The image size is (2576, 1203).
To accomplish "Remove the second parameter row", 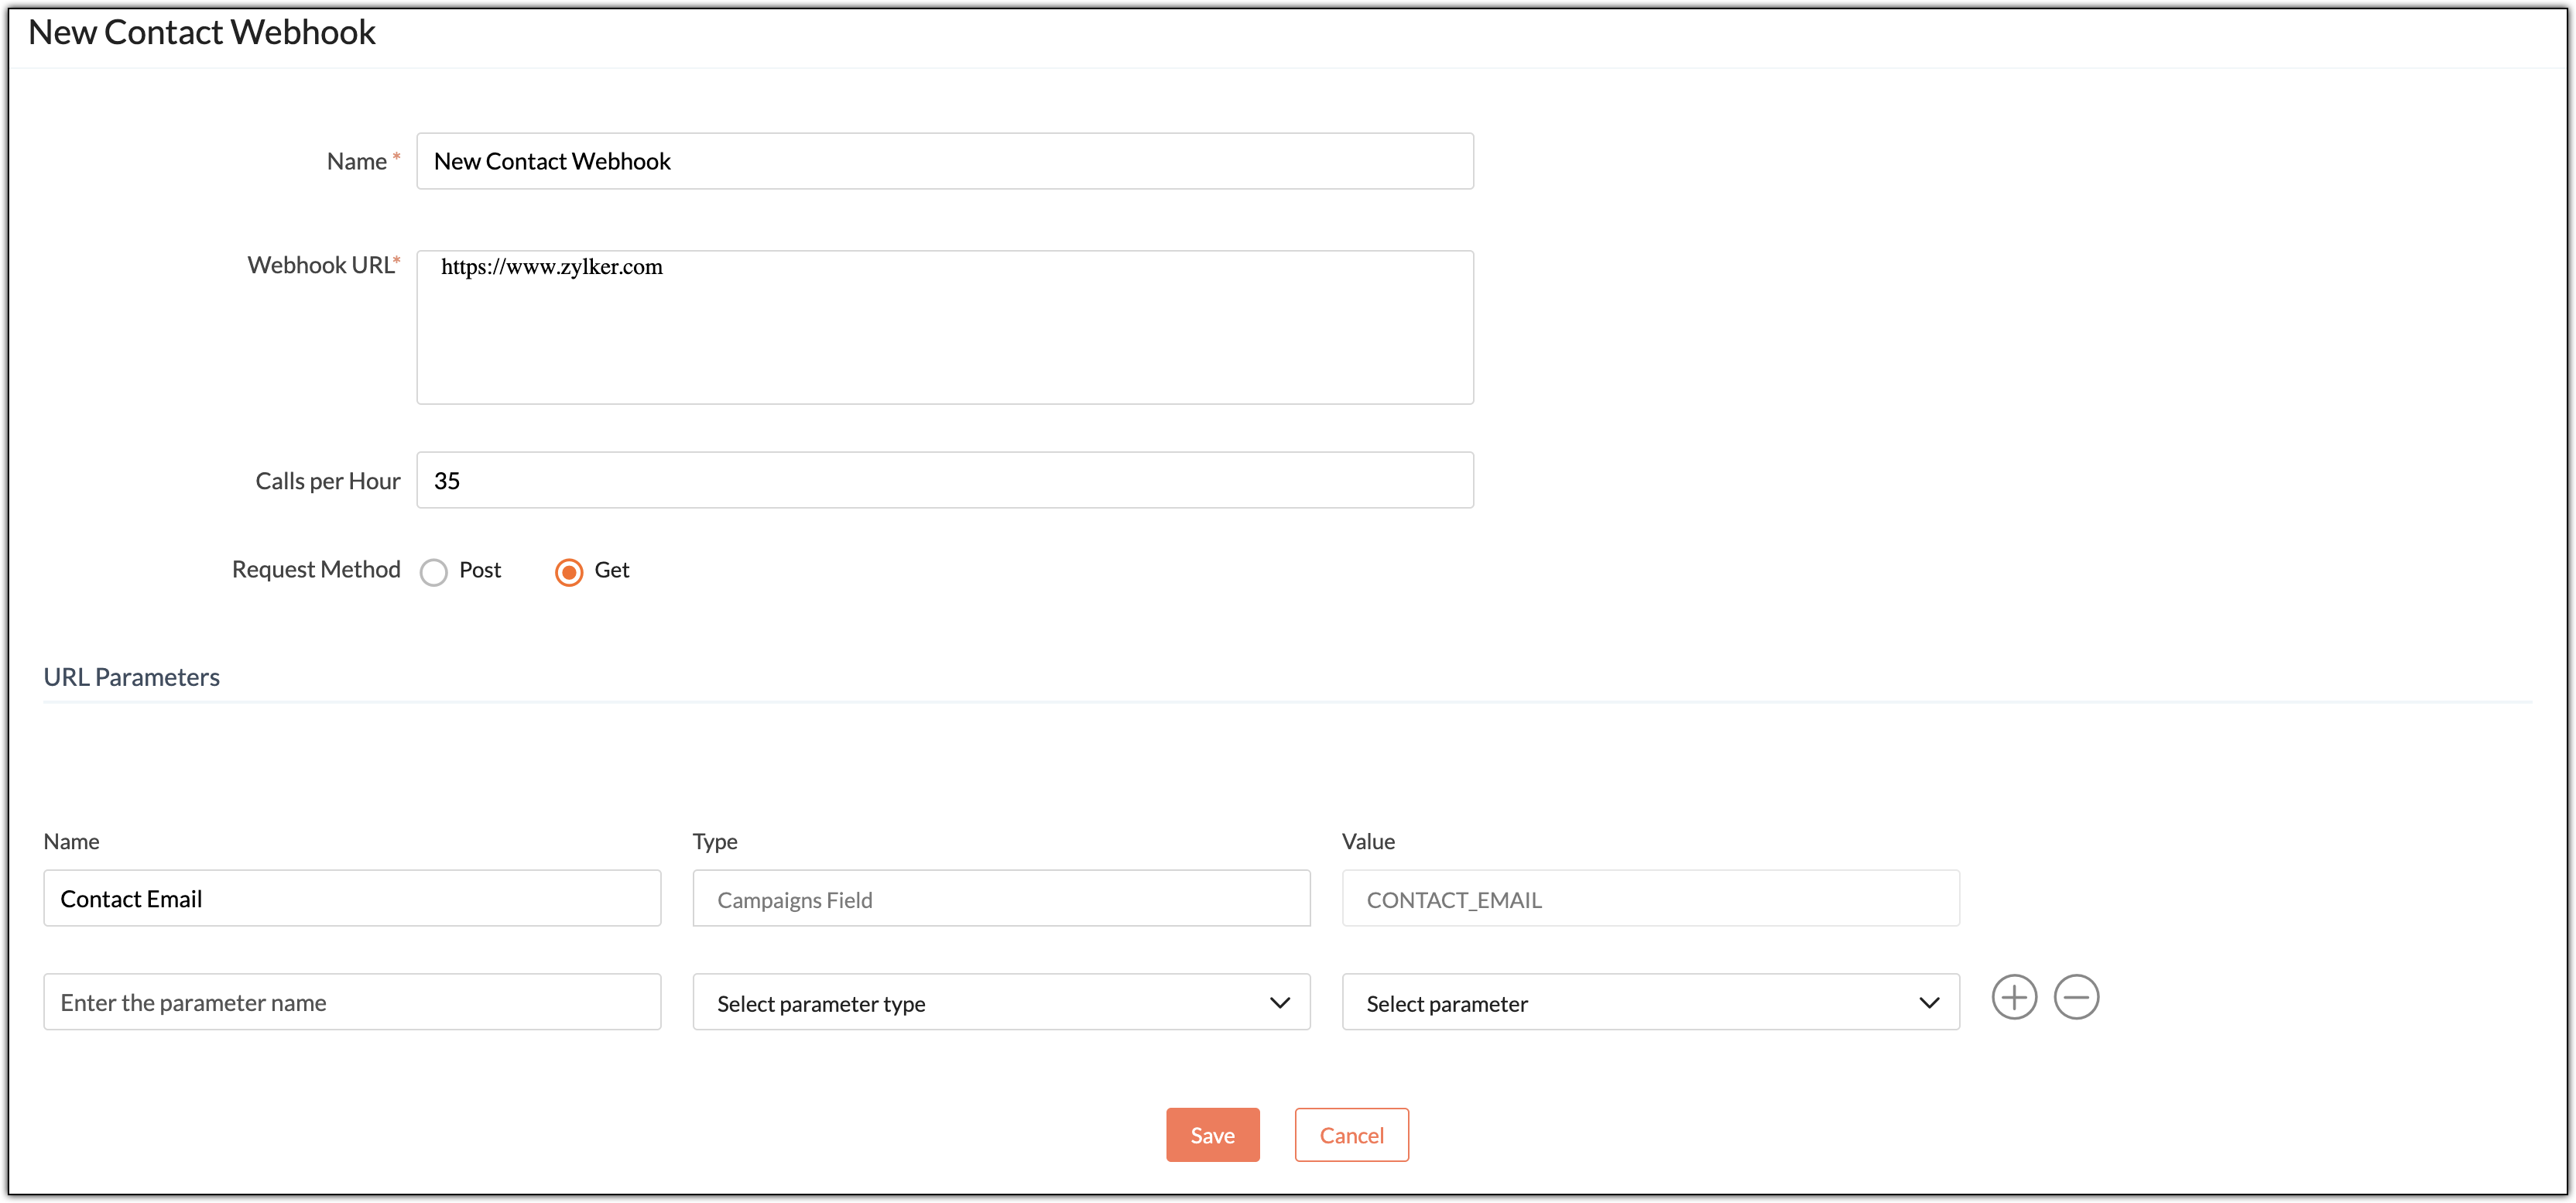I will [2077, 996].
